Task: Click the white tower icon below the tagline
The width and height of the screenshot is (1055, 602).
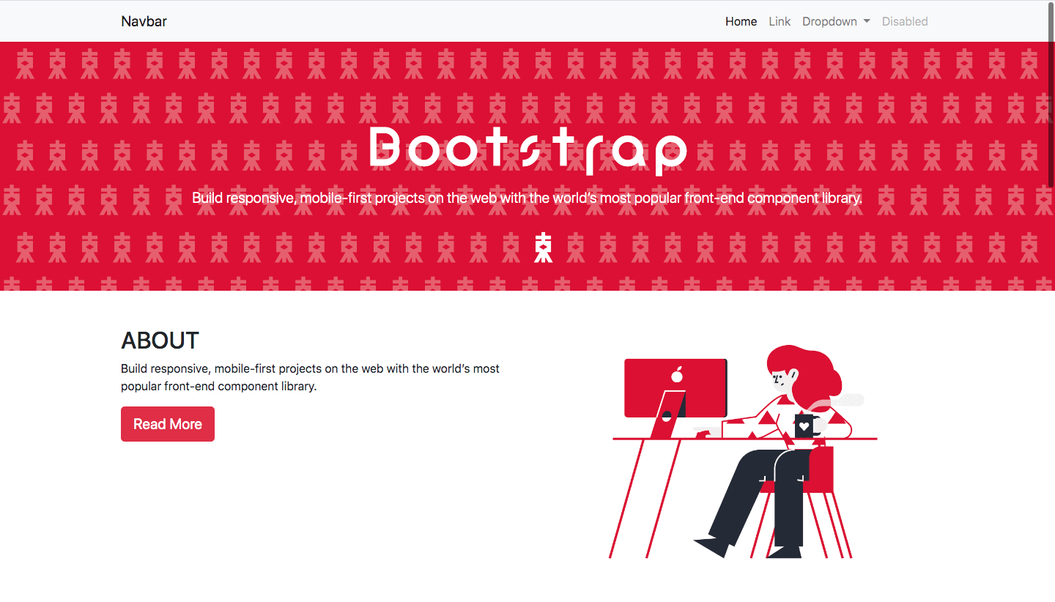Action: click(543, 248)
